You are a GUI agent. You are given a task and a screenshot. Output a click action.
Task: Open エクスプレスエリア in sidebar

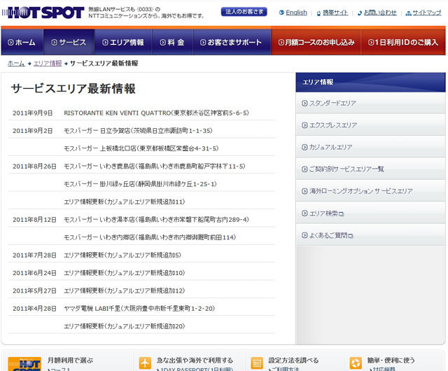coord(370,125)
